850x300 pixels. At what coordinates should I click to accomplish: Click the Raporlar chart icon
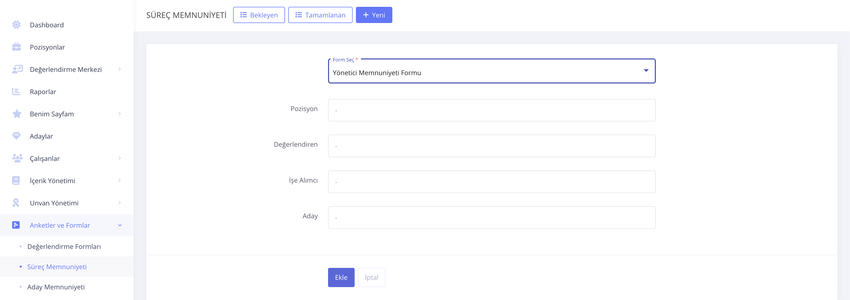click(x=16, y=92)
